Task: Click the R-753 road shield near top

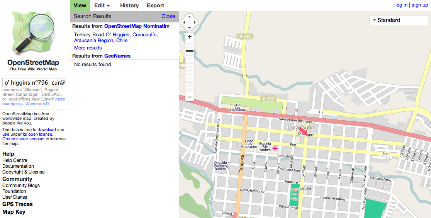Action: click(244, 36)
